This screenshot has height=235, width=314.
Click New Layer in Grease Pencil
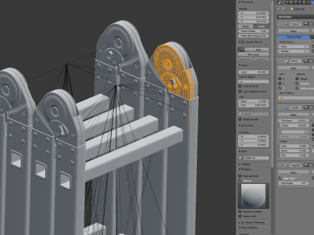pos(253,54)
